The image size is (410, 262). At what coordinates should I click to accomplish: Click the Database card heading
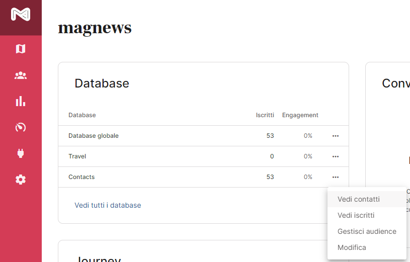pyautogui.click(x=102, y=83)
